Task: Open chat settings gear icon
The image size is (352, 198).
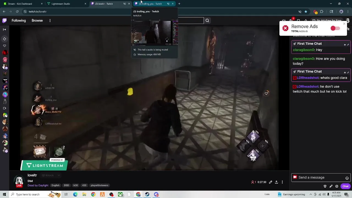Action: (x=337, y=186)
